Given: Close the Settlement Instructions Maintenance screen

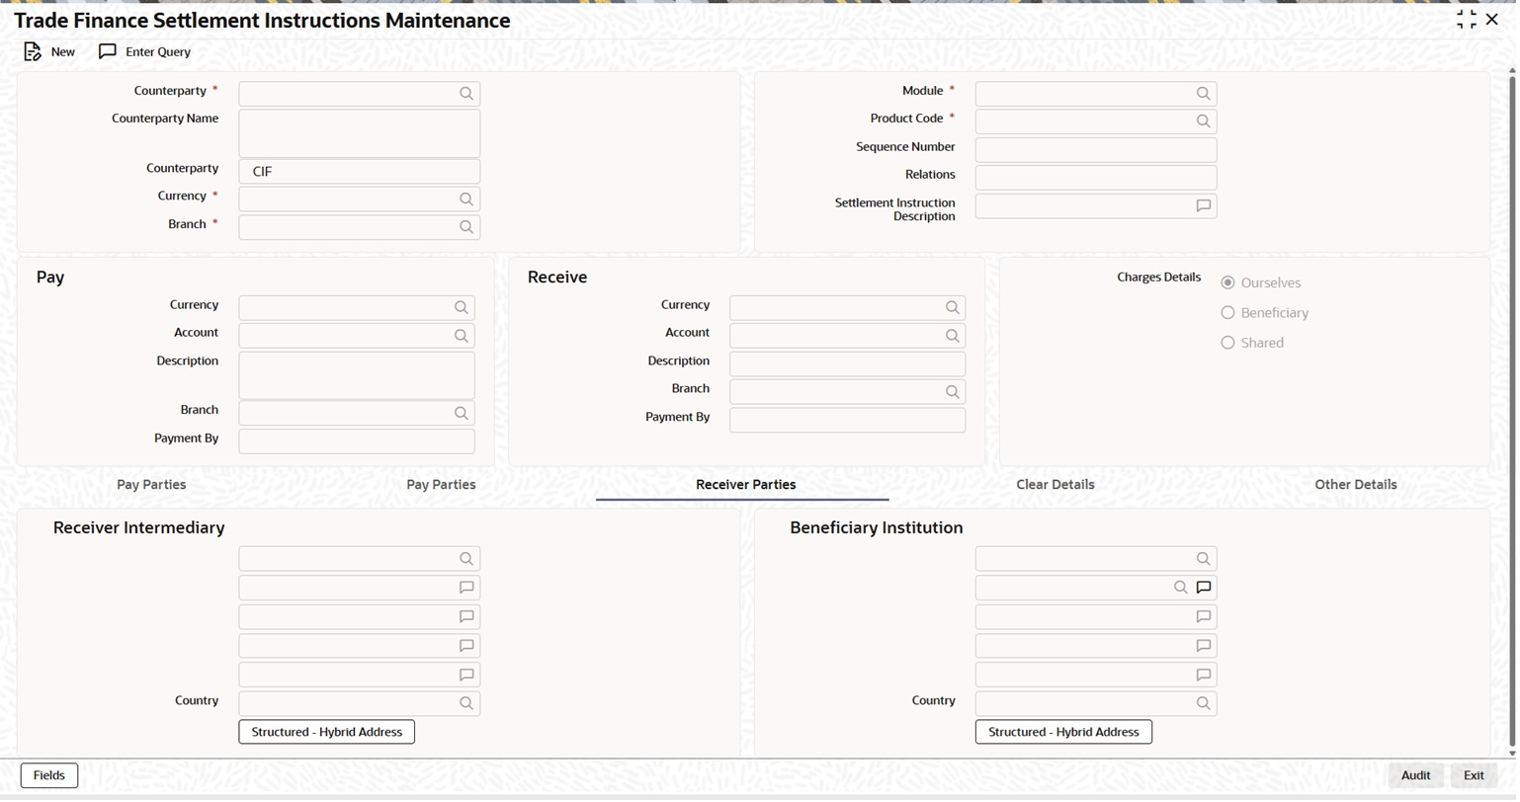Looking at the screenshot, I should click(1492, 20).
